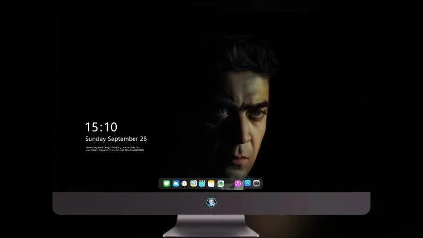Click the 15:10 clock display
Screen dimensions: 423x238
(x=101, y=127)
